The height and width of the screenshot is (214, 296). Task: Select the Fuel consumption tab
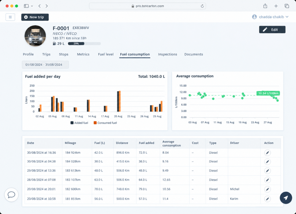pyautogui.click(x=135, y=54)
